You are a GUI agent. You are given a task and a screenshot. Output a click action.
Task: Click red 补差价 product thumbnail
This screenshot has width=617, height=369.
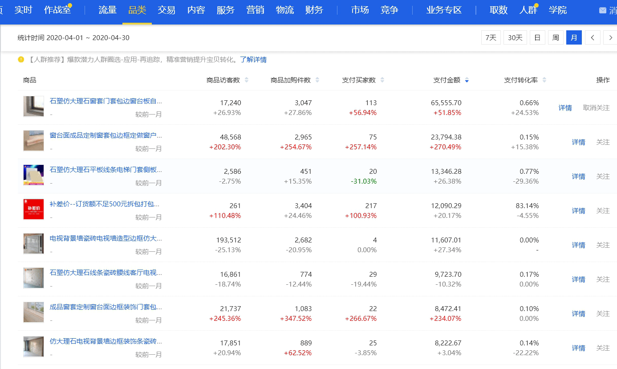click(x=33, y=209)
